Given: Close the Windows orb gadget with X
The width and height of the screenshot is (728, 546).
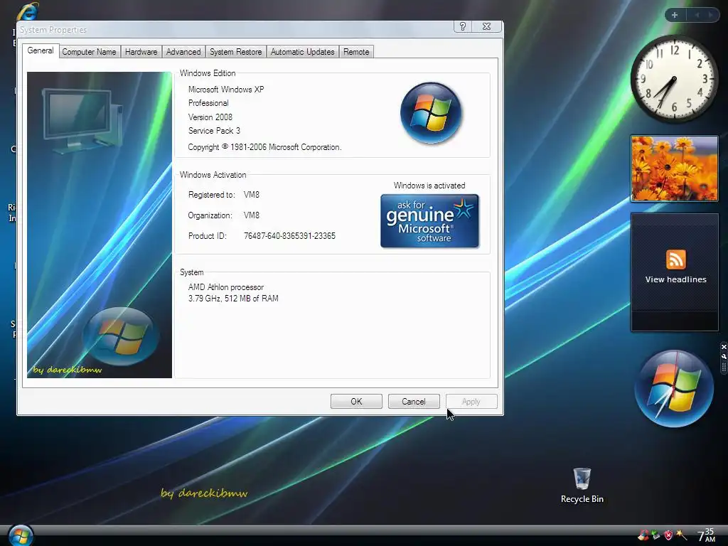Looking at the screenshot, I should pyautogui.click(x=724, y=347).
